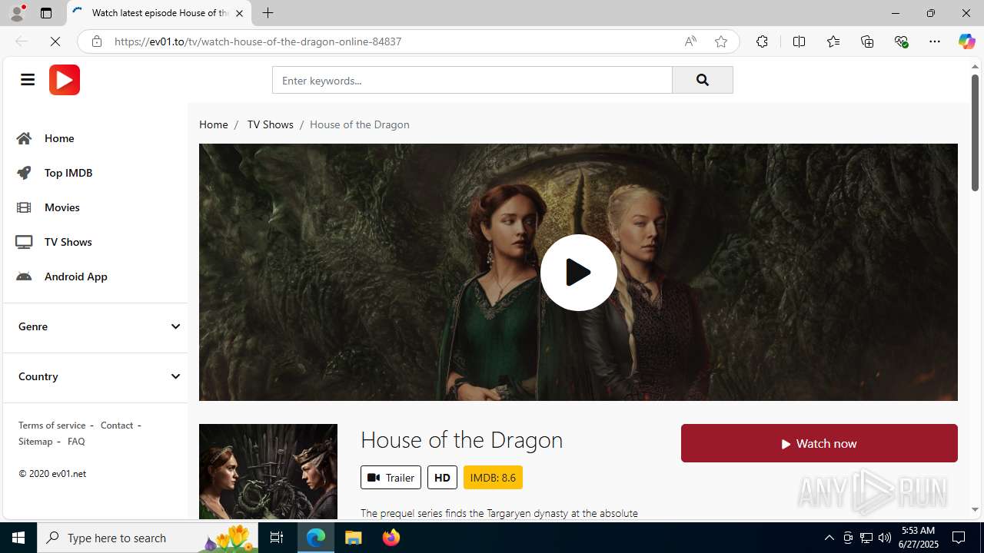Viewport: 984px width, 553px height.
Task: Click the search magnifier button
Action: [702, 80]
